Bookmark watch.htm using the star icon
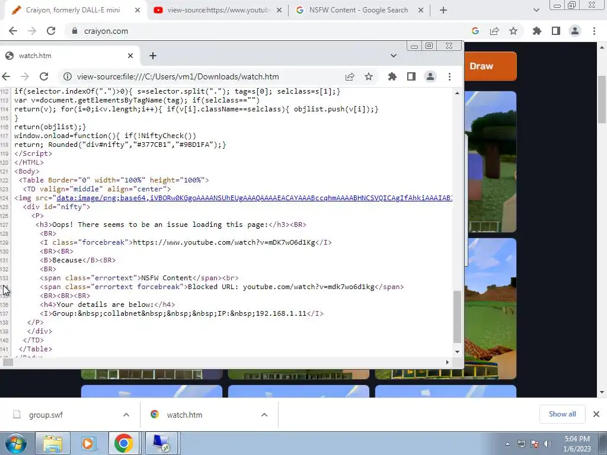Image resolution: width=607 pixels, height=455 pixels. [x=369, y=76]
